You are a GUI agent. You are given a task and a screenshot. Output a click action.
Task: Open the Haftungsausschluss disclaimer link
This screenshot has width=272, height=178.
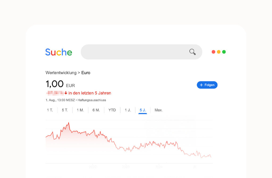92,100
